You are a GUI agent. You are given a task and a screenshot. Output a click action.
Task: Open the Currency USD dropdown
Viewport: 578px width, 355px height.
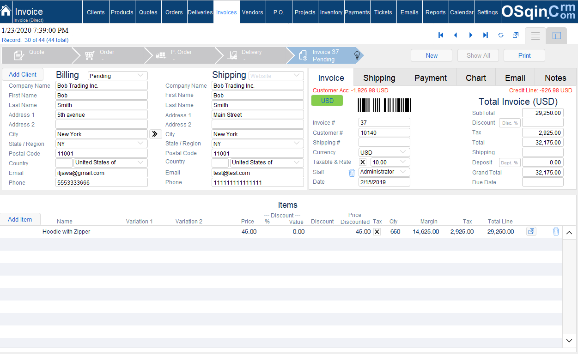click(384, 152)
